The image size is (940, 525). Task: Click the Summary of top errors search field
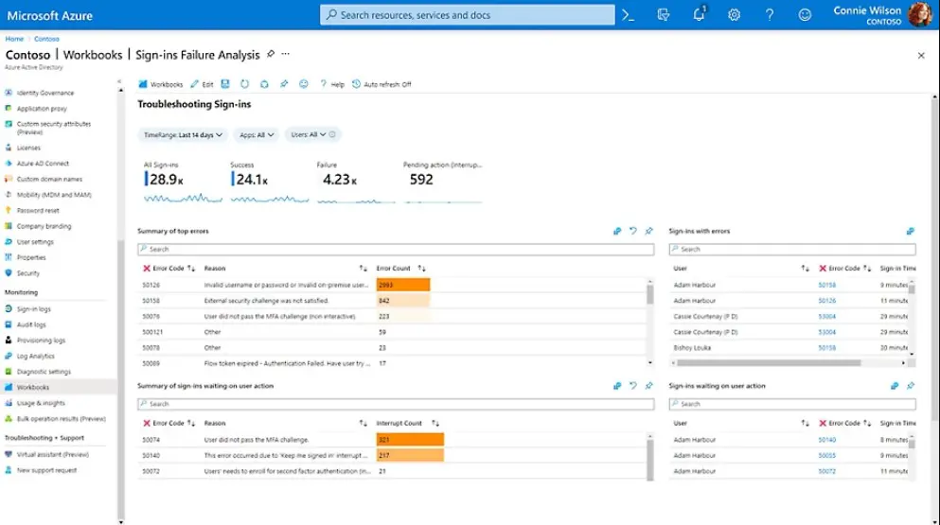396,250
